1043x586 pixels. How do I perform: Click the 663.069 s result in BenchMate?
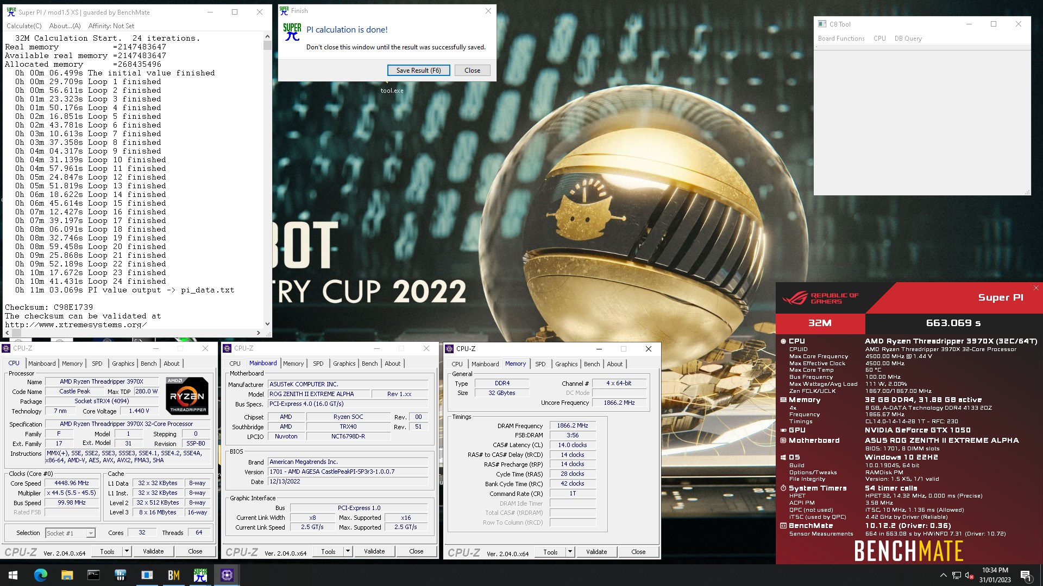pyautogui.click(x=953, y=323)
